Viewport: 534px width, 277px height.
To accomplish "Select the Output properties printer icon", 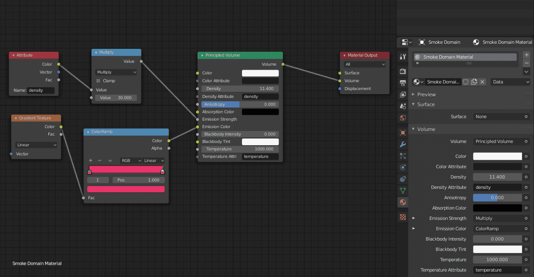I will (x=403, y=83).
